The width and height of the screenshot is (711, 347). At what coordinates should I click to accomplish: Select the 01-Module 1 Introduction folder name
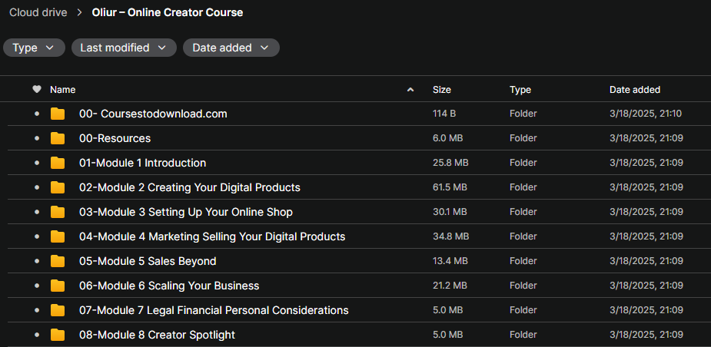[143, 163]
